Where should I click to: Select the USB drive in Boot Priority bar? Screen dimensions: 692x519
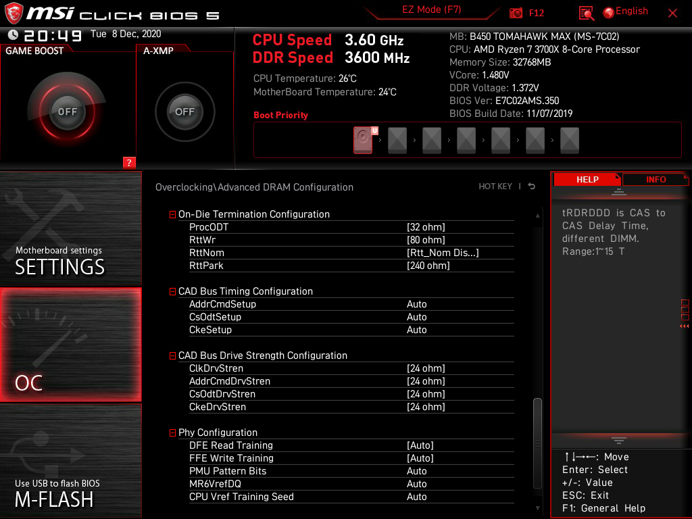tap(363, 139)
